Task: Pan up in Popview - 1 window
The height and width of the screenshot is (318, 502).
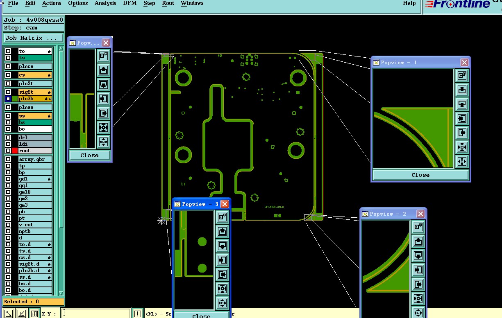Action: point(462,90)
